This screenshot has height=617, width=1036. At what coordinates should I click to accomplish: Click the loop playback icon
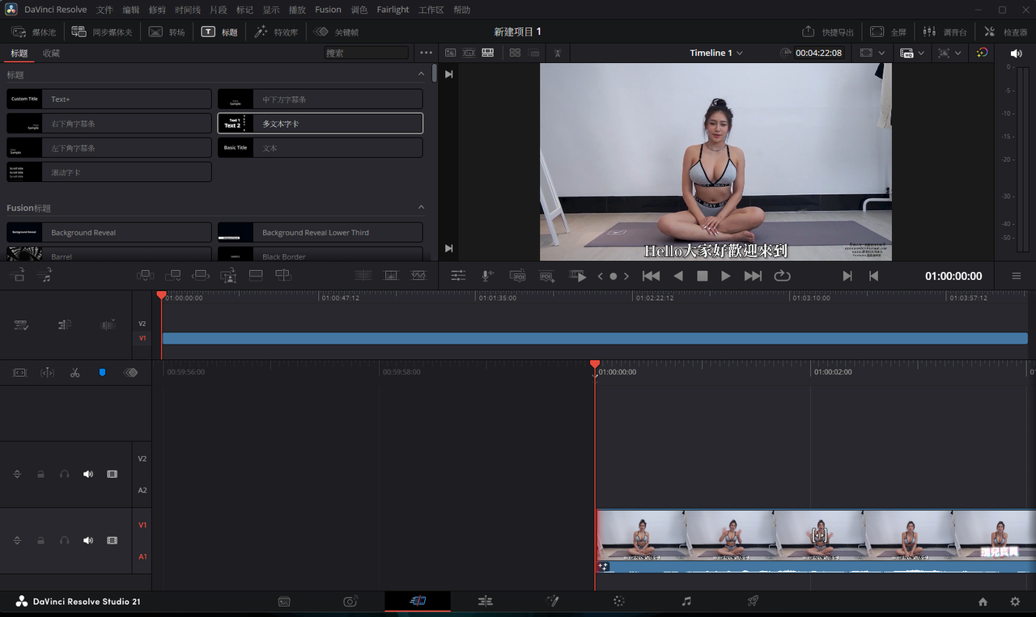click(782, 276)
